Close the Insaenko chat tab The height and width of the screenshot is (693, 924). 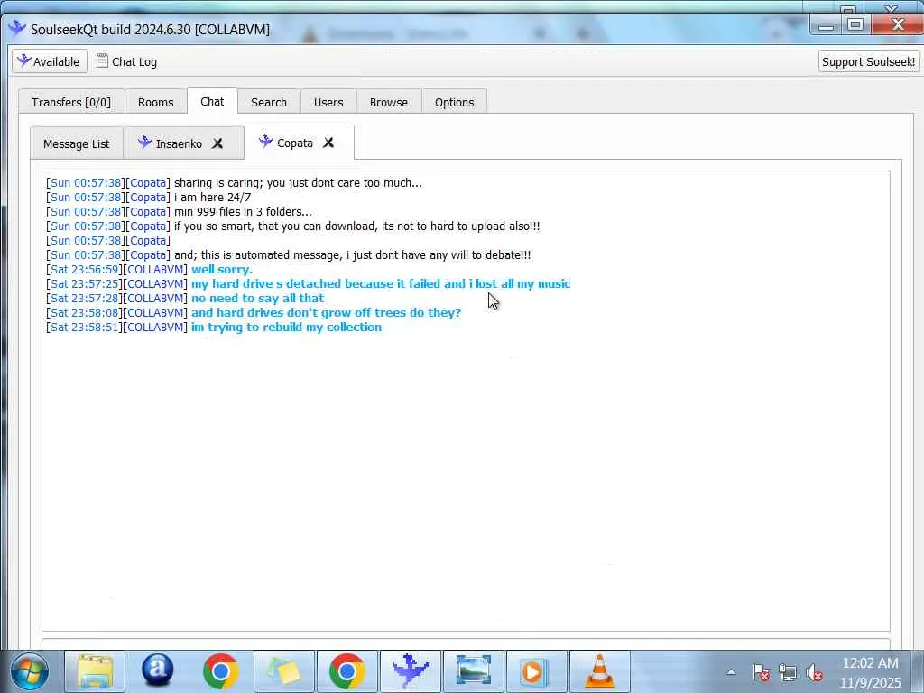point(217,143)
